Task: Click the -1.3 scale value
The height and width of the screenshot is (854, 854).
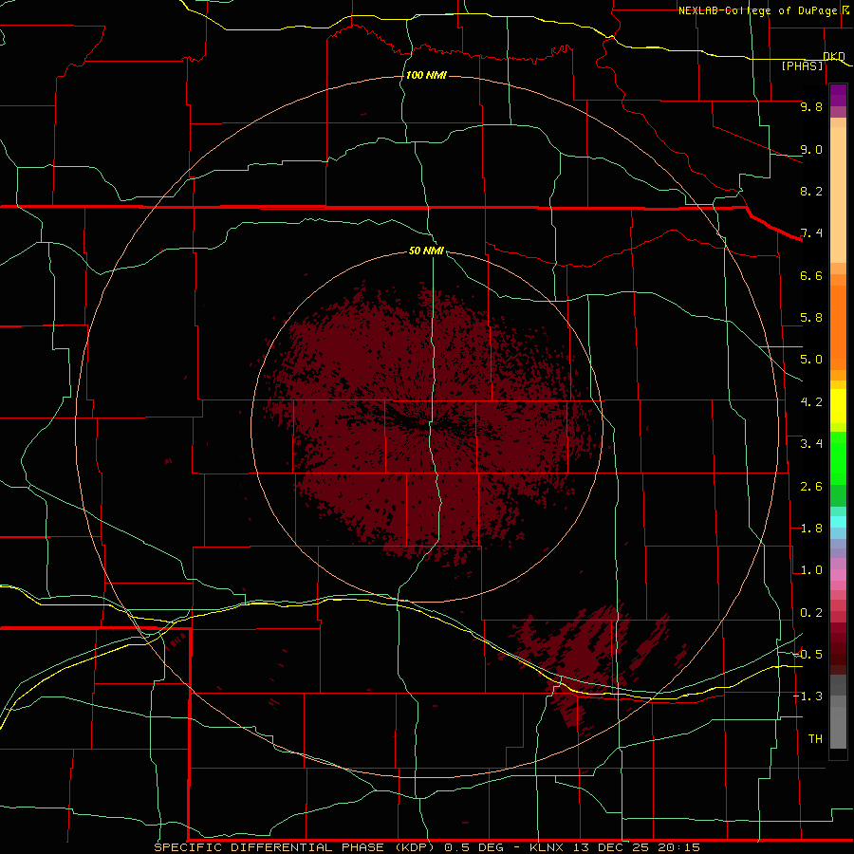Action: tap(808, 696)
